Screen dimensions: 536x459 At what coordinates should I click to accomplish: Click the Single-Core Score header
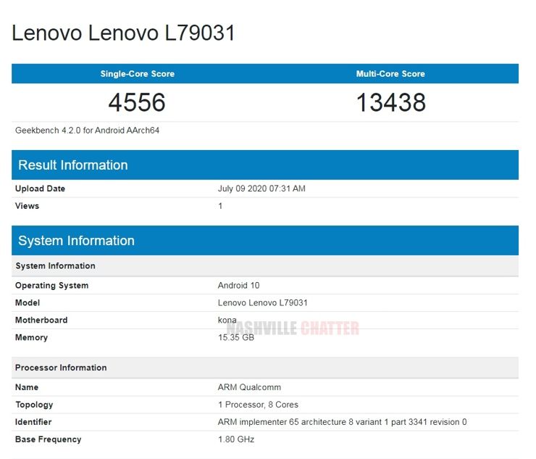pyautogui.click(x=137, y=74)
